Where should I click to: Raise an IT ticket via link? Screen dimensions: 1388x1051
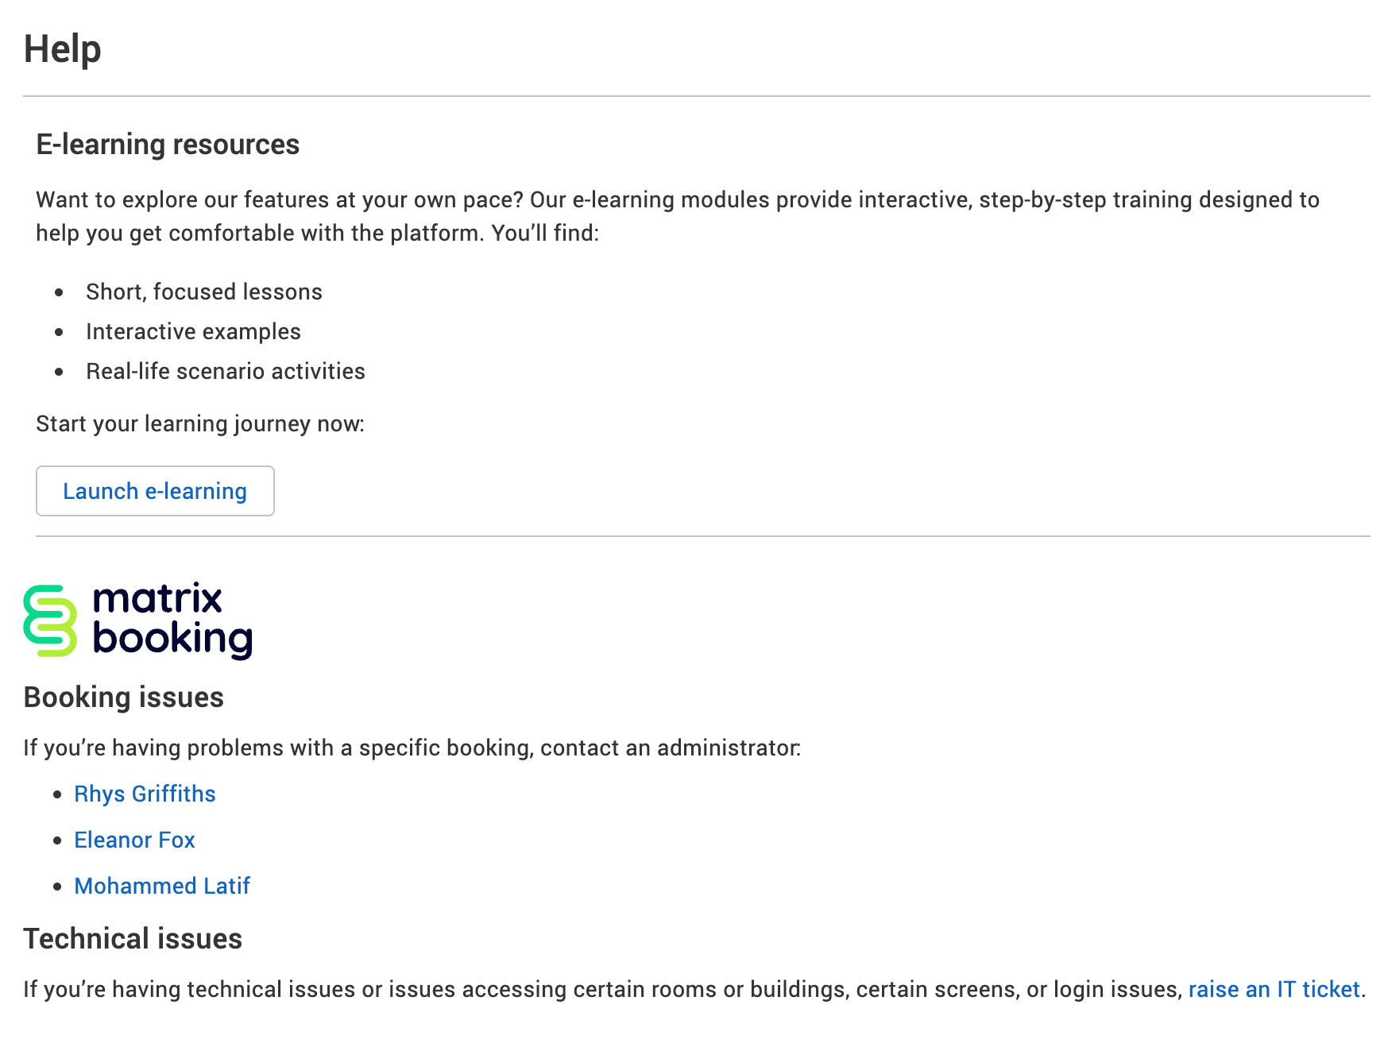(x=1274, y=989)
